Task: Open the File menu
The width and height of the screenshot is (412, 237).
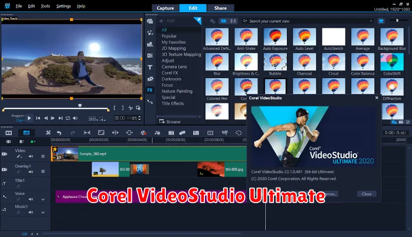Action: pyautogui.click(x=19, y=6)
